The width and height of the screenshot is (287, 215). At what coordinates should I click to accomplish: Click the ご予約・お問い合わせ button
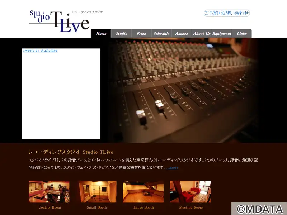(x=227, y=13)
